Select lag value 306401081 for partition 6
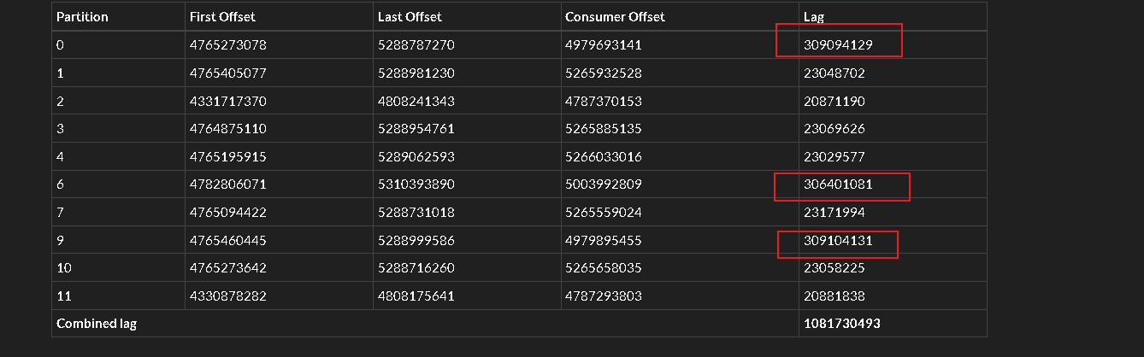Viewport: 1144px width, 357px height. [x=838, y=184]
